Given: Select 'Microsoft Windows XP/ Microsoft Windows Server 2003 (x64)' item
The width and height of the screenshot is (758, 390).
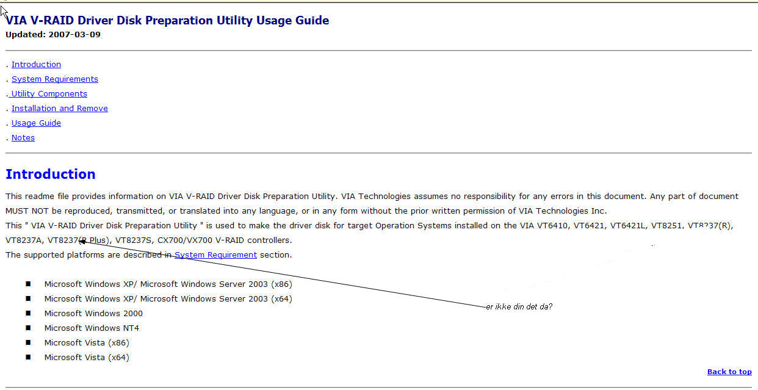Looking at the screenshot, I should 168,299.
